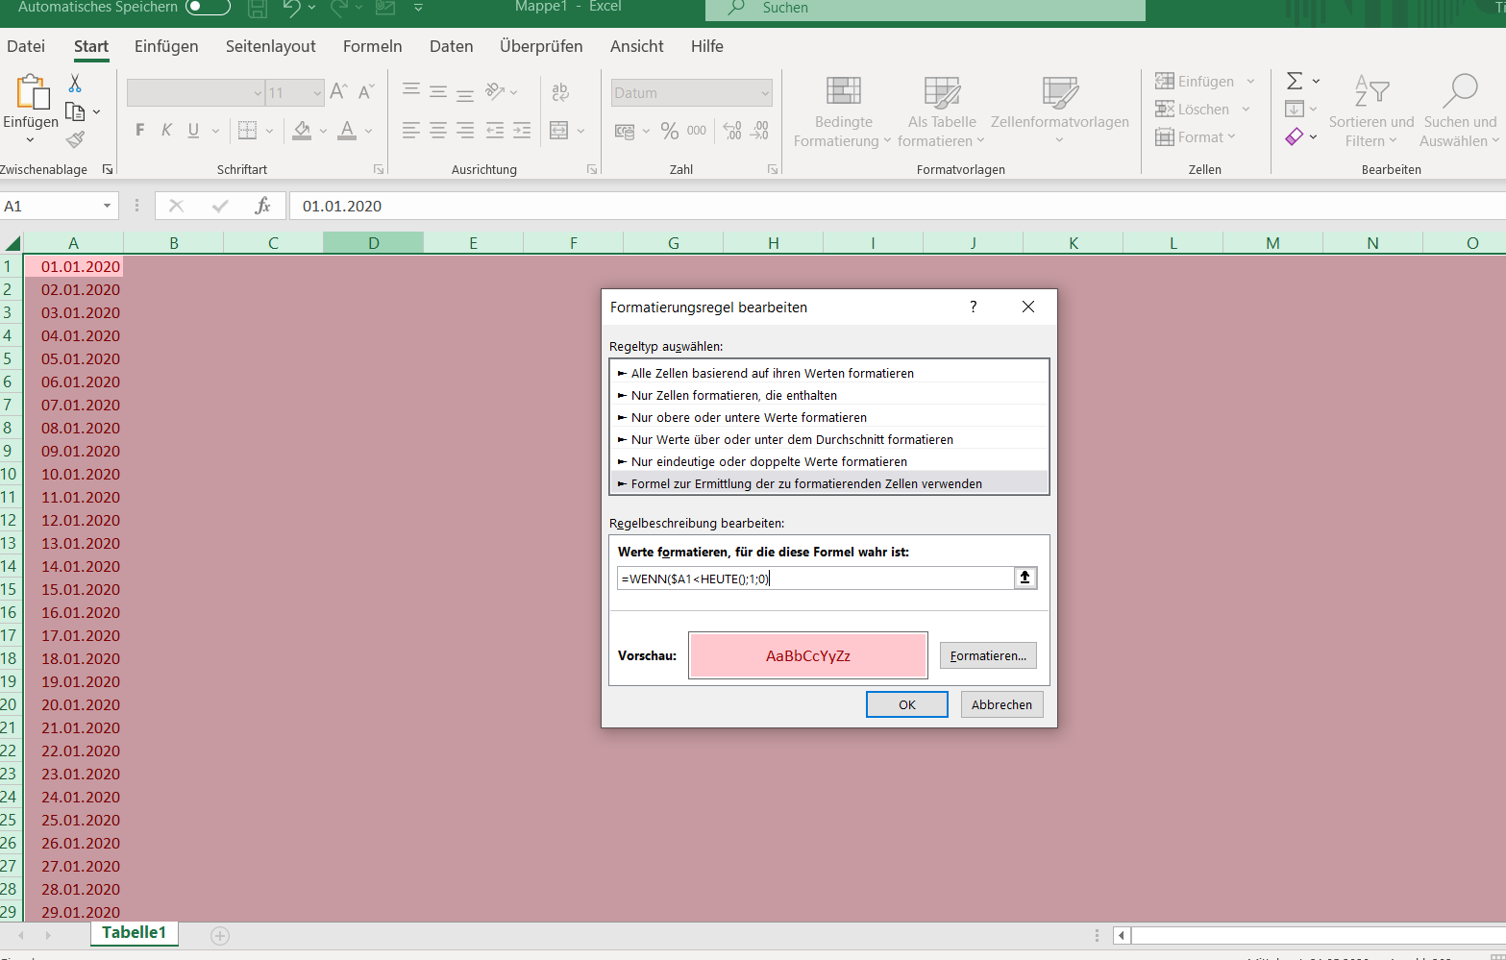Image resolution: width=1506 pixels, height=960 pixels.
Task: Click the cut scissors icon
Action: click(75, 84)
